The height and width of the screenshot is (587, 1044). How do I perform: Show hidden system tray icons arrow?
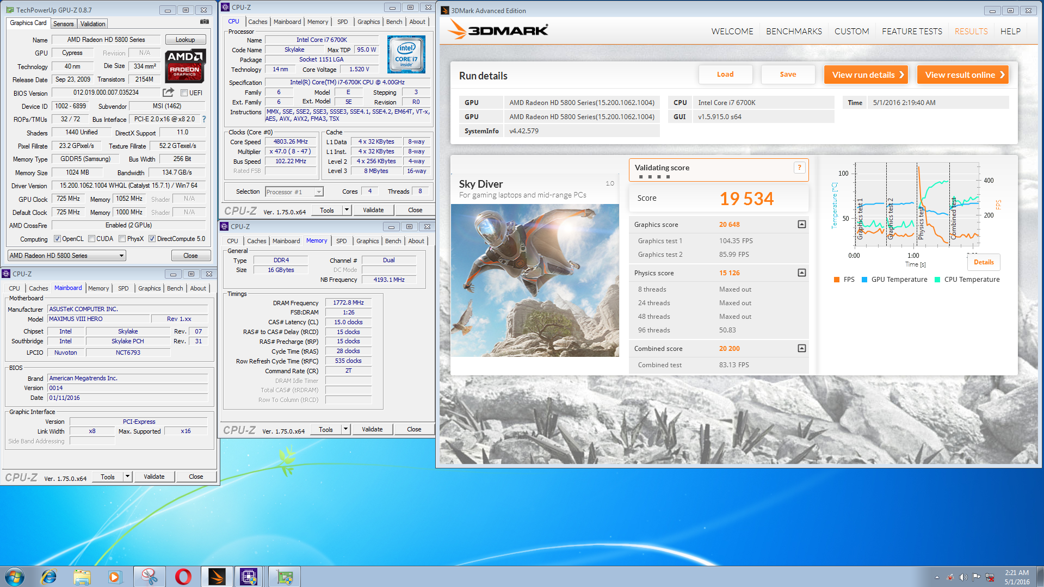(x=937, y=577)
